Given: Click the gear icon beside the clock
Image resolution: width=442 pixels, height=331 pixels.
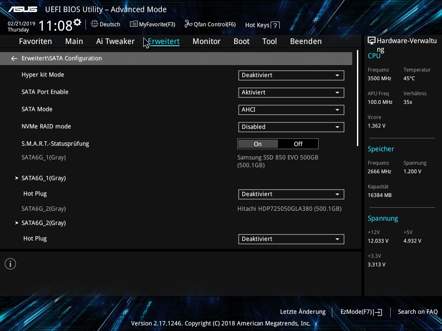Looking at the screenshot, I should point(77,22).
